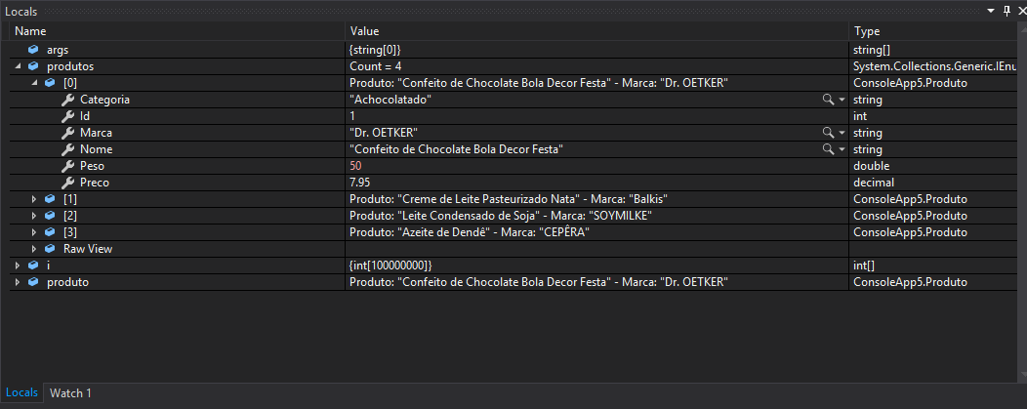Close the Locals panel

1020,11
